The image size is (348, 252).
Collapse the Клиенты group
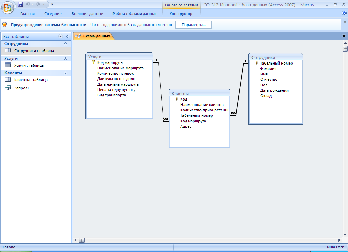coord(66,73)
